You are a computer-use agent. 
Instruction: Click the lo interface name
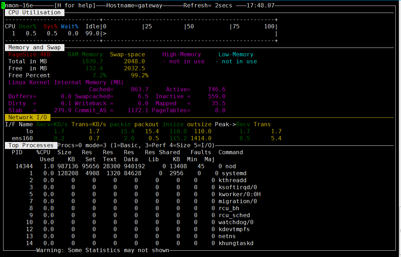pyautogui.click(x=29, y=131)
